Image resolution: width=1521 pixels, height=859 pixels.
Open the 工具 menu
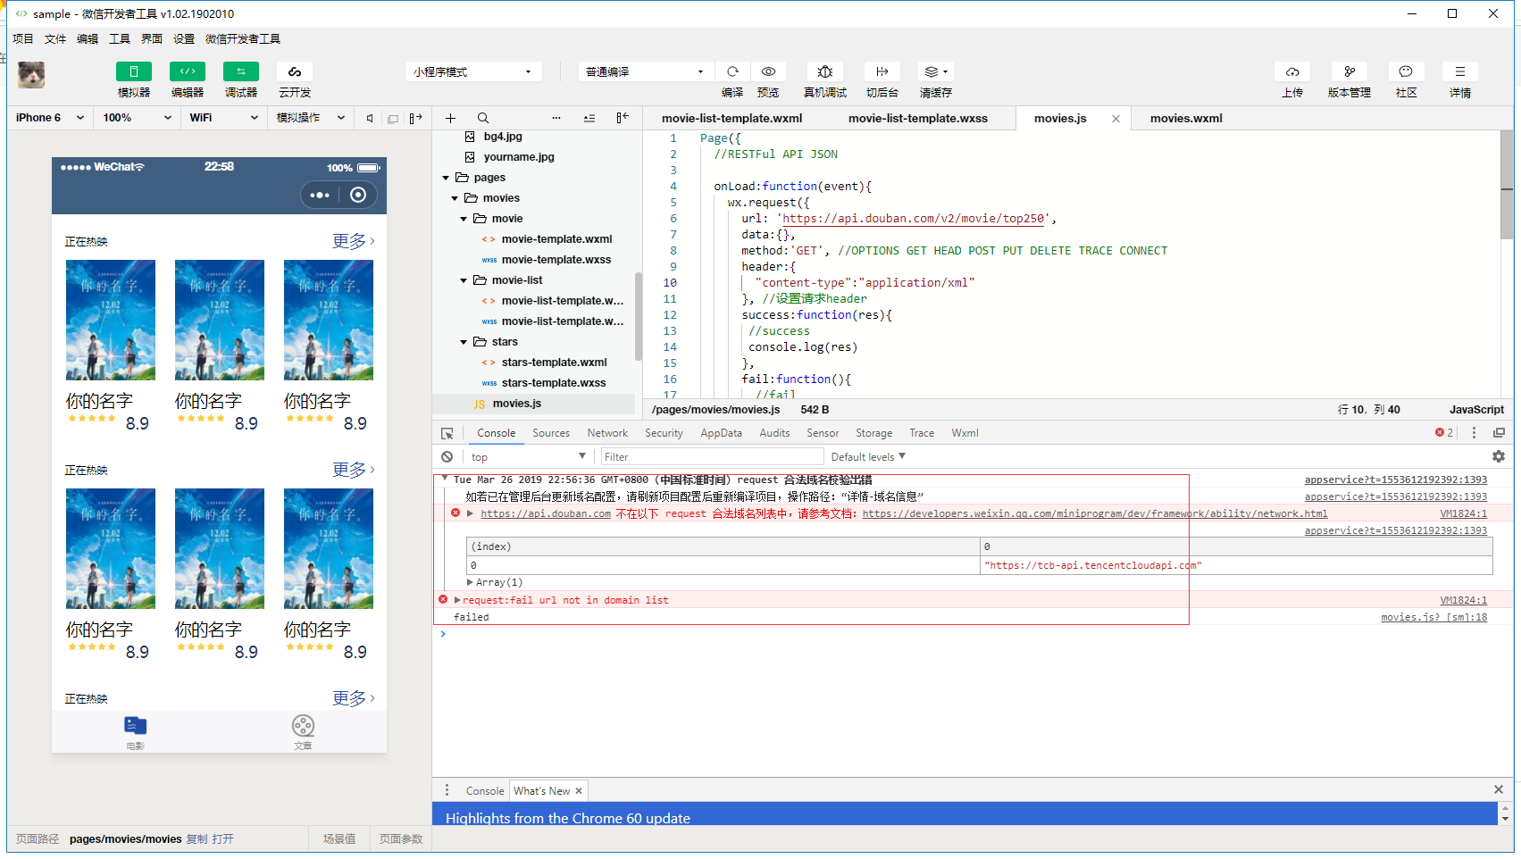click(120, 38)
